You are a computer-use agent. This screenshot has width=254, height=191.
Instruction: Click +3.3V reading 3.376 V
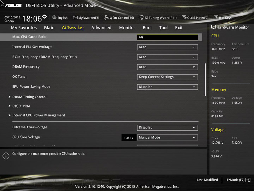point(216,156)
